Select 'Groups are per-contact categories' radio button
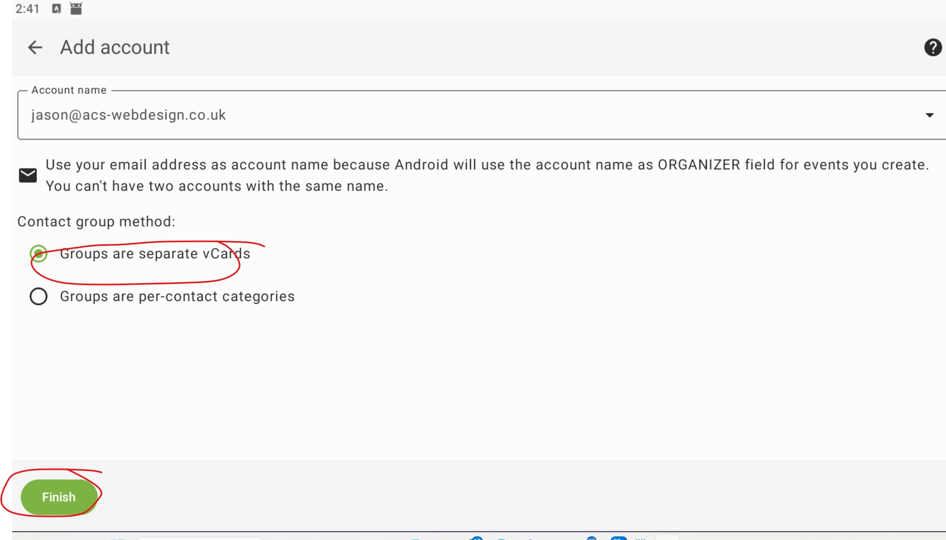The width and height of the screenshot is (946, 540). click(38, 297)
